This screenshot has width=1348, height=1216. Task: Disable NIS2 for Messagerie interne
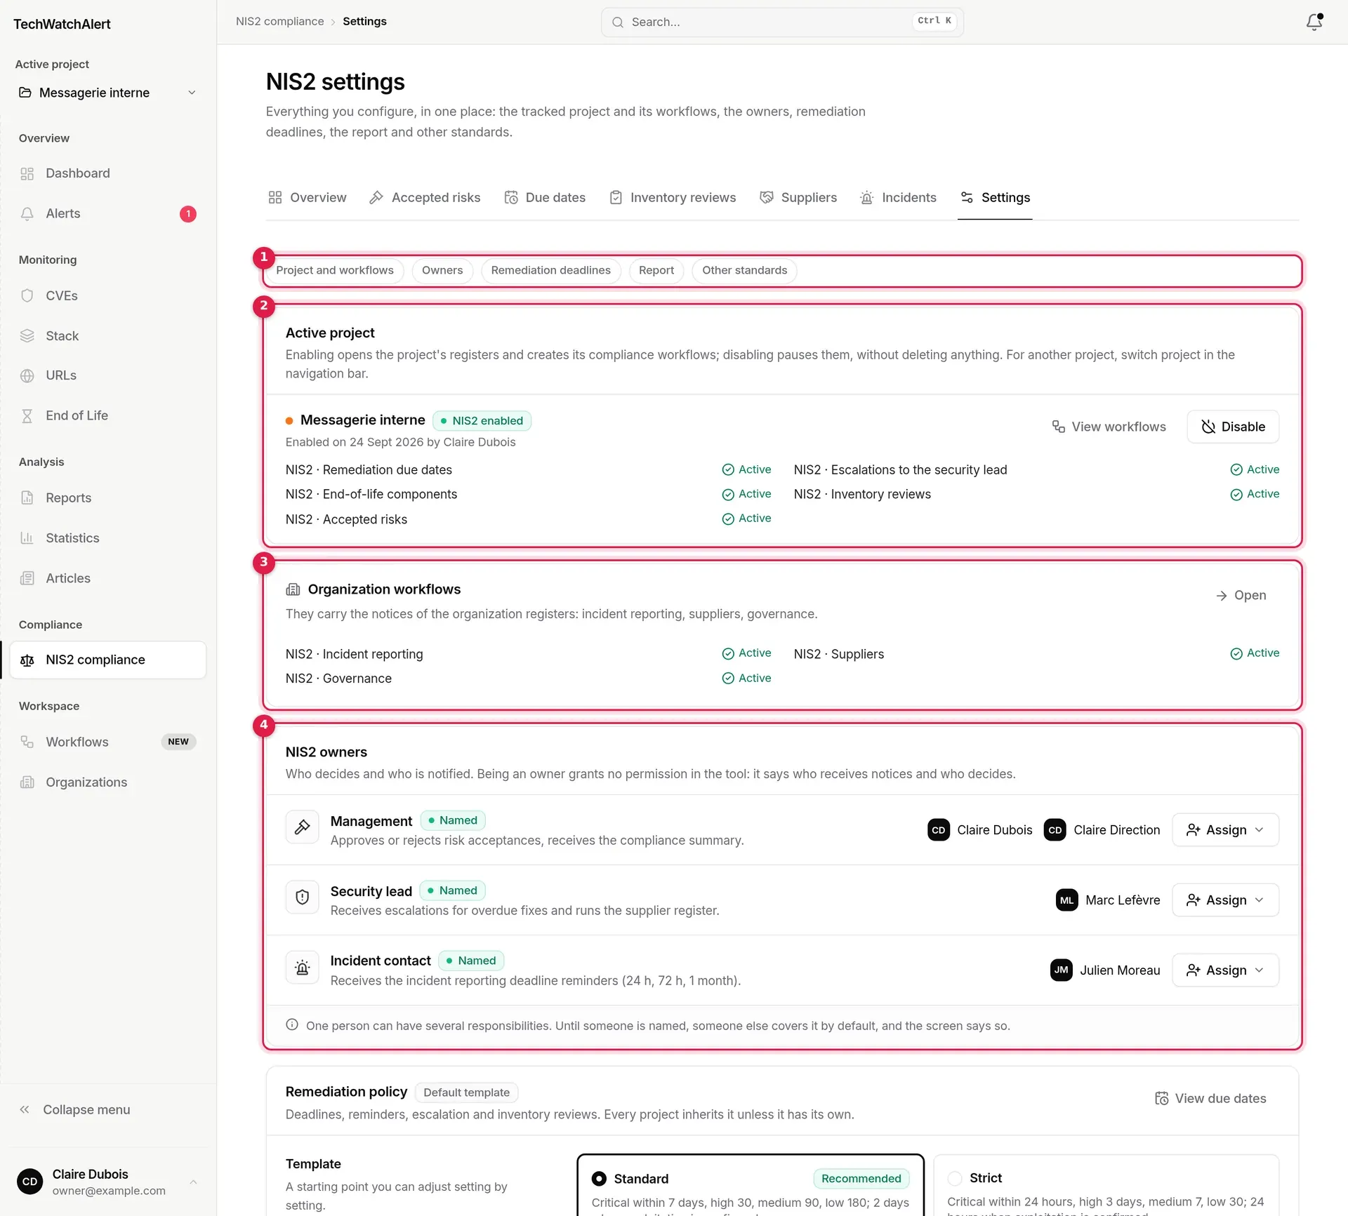point(1233,427)
